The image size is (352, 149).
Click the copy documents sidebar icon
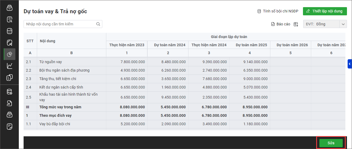[10, 77]
